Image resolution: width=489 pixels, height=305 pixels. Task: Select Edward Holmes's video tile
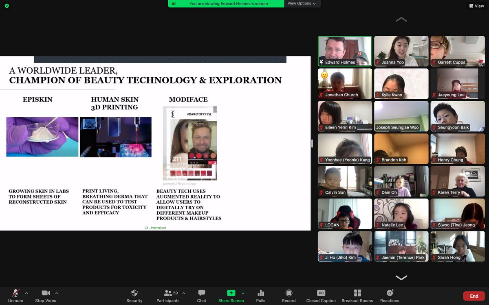[345, 51]
